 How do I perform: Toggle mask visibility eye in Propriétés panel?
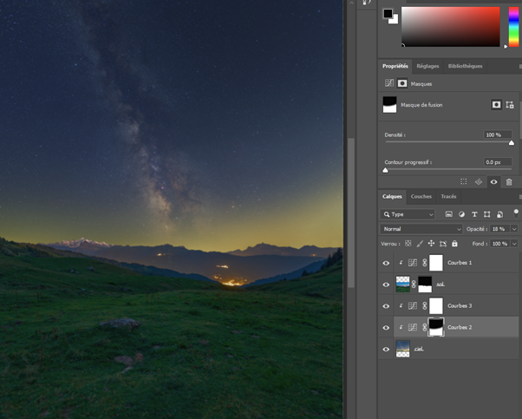click(x=493, y=182)
